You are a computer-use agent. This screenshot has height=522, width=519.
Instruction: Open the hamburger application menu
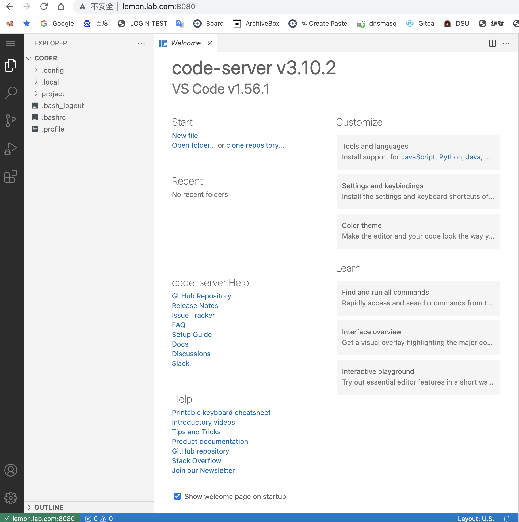point(11,43)
